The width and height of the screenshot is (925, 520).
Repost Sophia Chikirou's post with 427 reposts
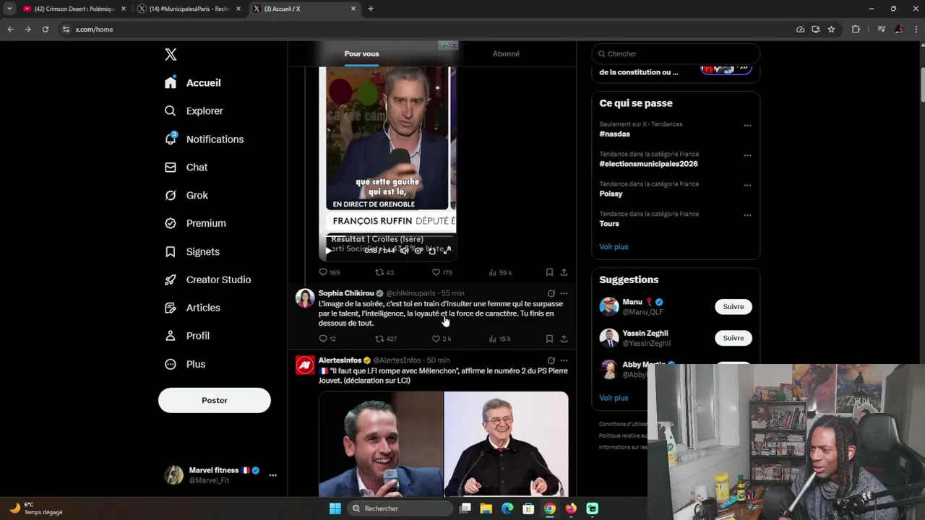pyautogui.click(x=386, y=339)
